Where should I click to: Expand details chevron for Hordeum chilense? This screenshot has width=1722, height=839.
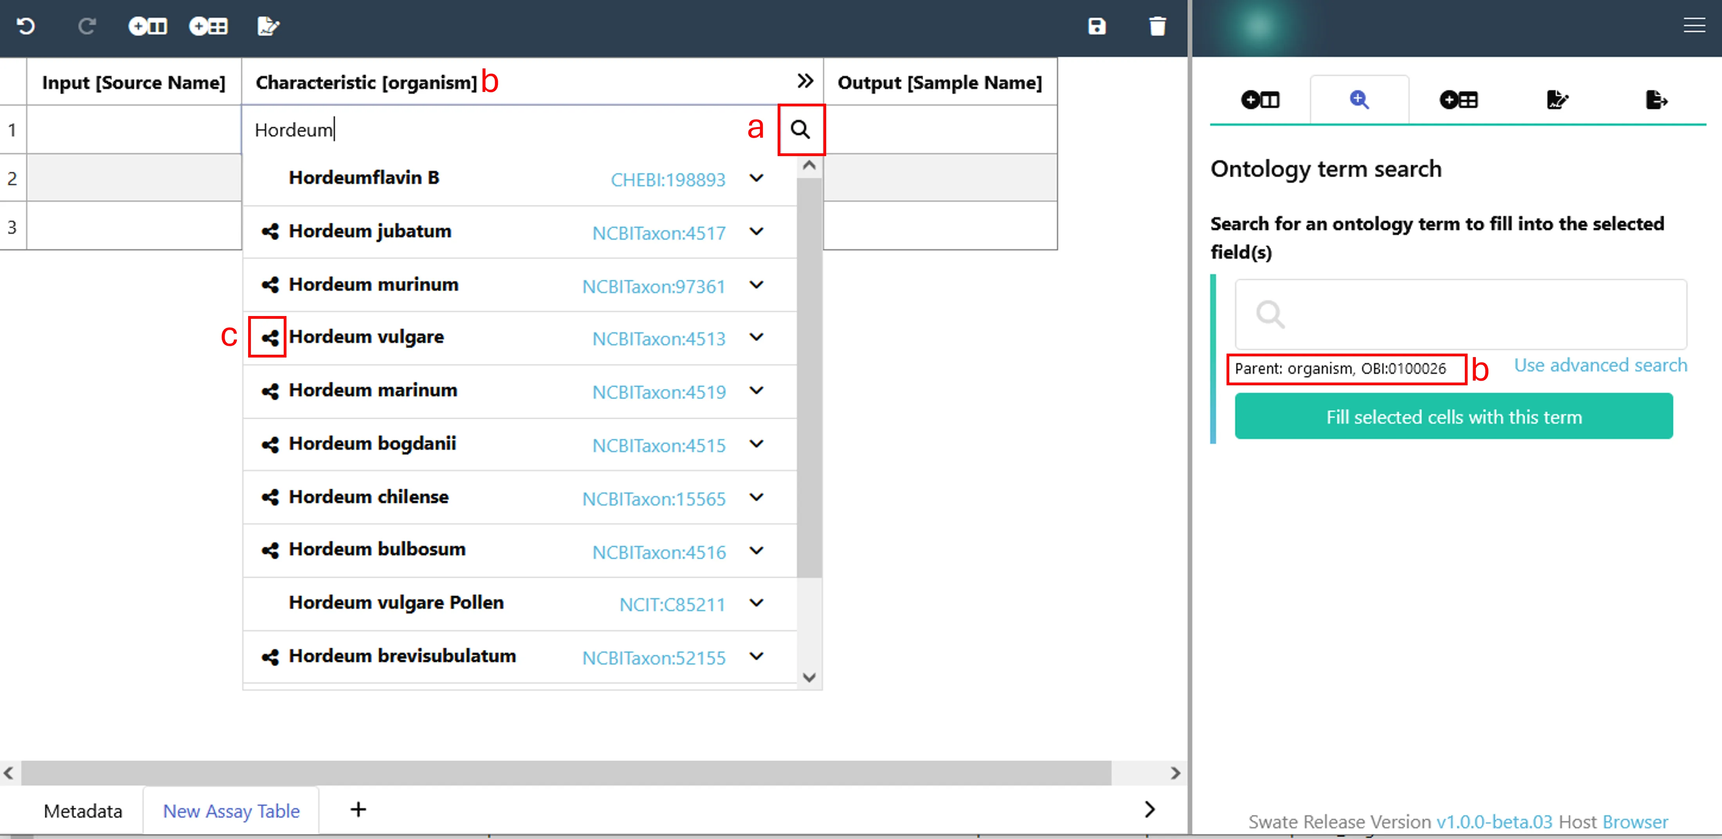(x=757, y=498)
